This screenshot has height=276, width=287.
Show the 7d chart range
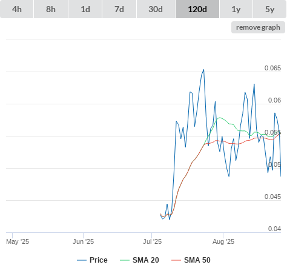tap(119, 9)
